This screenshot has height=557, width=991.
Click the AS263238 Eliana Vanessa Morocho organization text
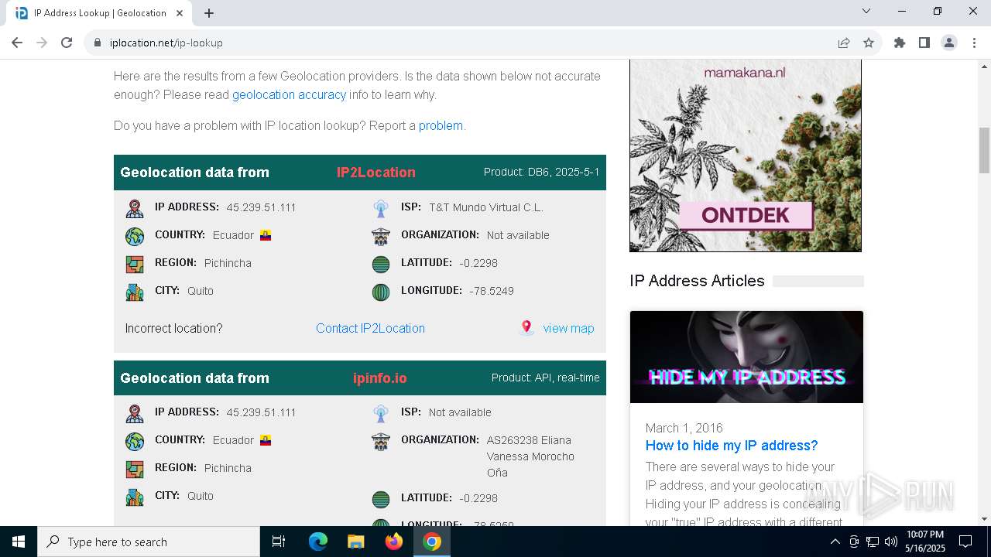(x=530, y=456)
